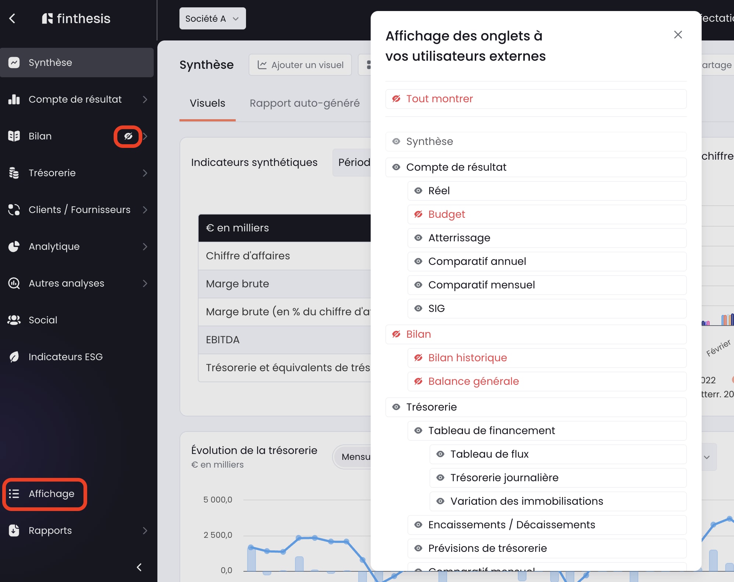Click the Période button in Indicateurs synthétiques
Image resolution: width=734 pixels, height=582 pixels.
point(352,162)
